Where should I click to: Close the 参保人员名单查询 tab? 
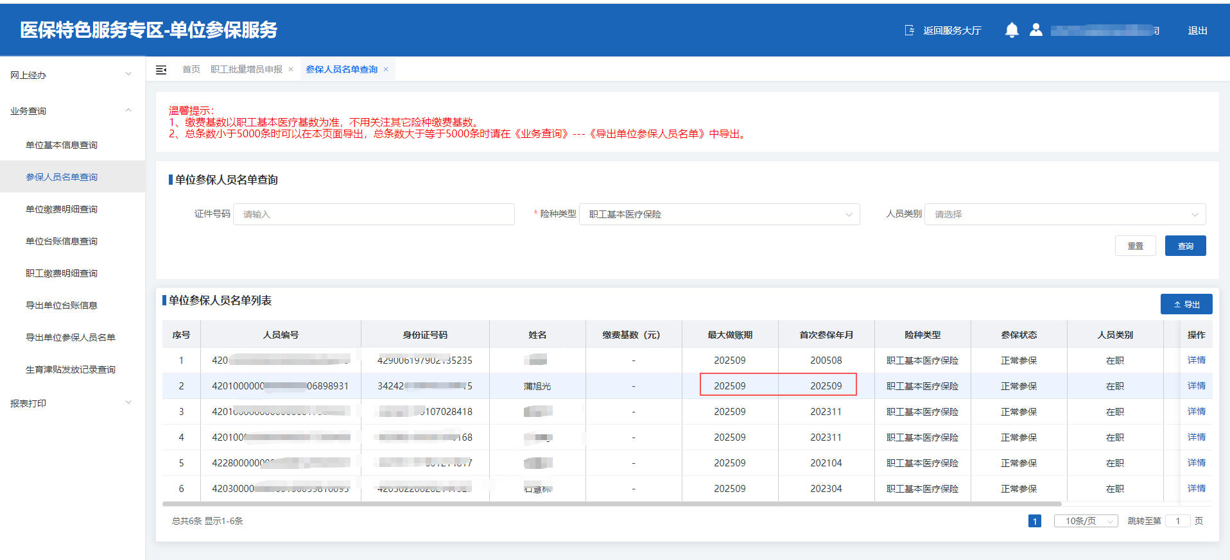386,69
